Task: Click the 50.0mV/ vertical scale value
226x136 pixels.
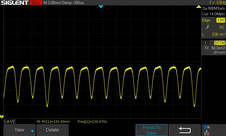Action: pos(218,48)
